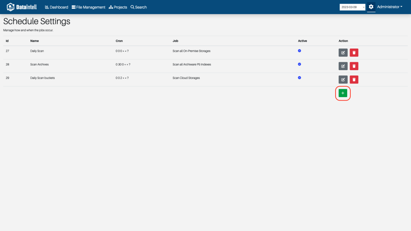This screenshot has height=231, width=411.
Task: Click Id 27 cell
Action: [x=7, y=51]
